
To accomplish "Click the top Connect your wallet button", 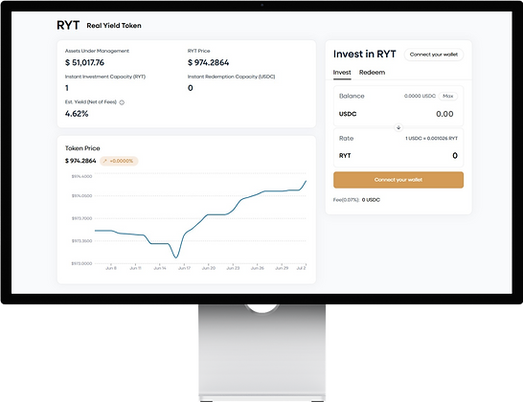I will point(434,55).
